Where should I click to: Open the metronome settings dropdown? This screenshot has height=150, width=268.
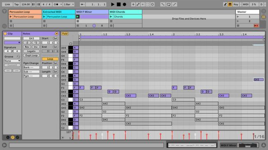point(61,4)
